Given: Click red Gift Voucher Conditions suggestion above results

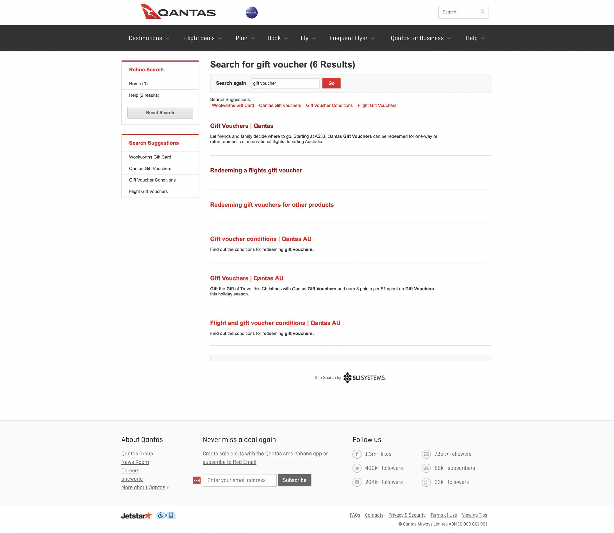Looking at the screenshot, I should (329, 106).
